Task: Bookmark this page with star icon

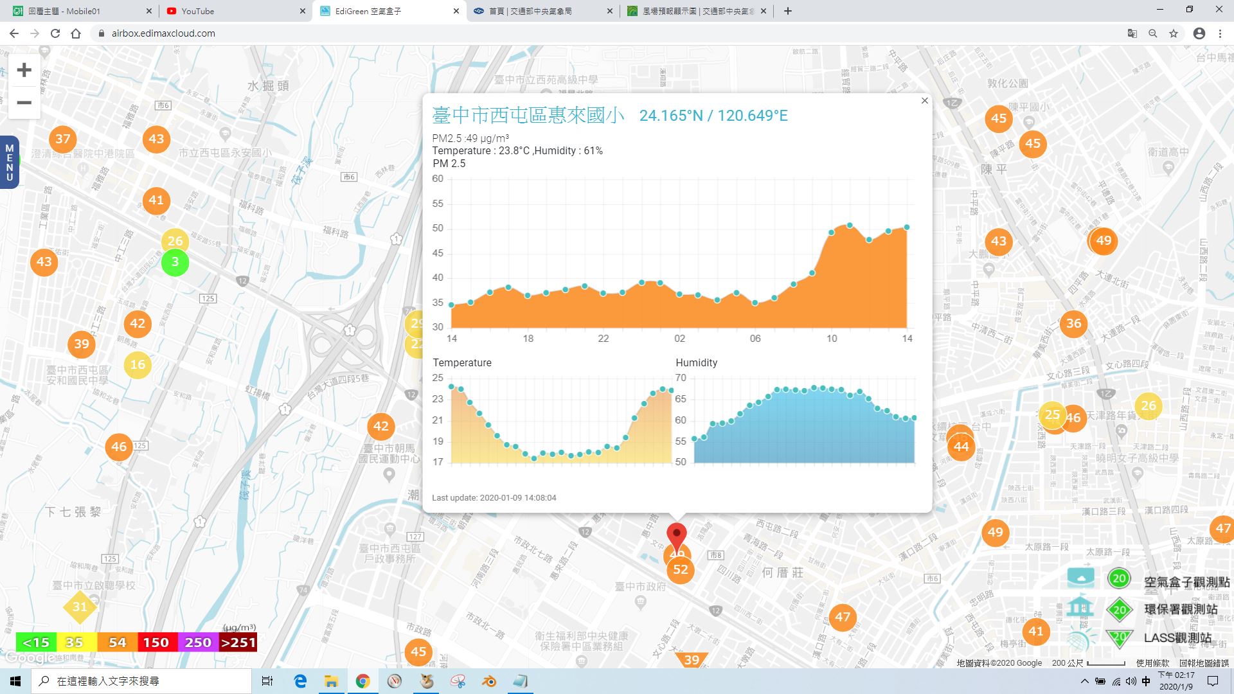Action: [x=1174, y=33]
